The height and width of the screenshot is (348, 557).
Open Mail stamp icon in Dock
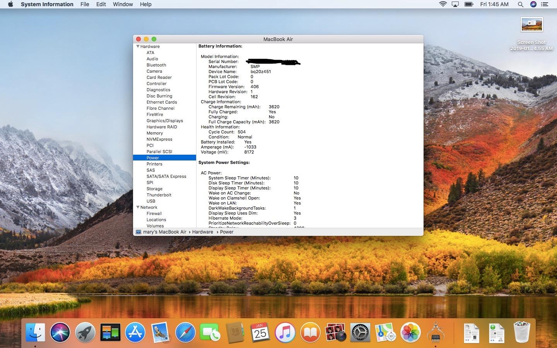coord(160,332)
